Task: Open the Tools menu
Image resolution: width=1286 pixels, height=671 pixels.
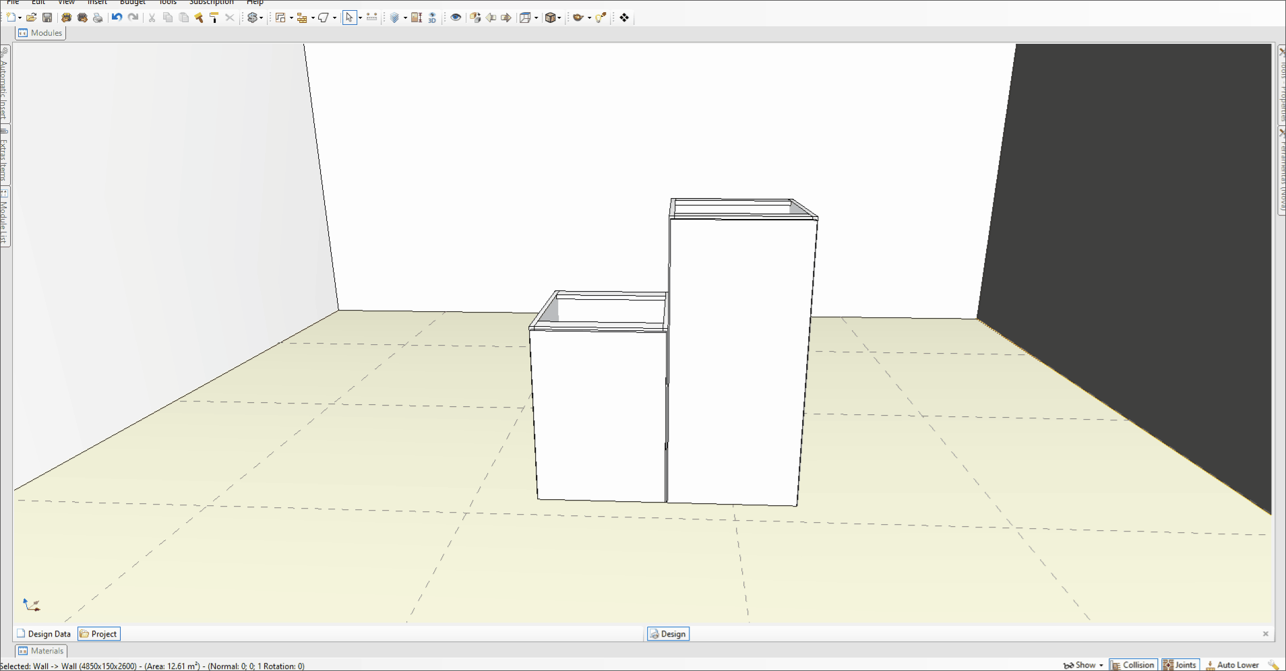Action: [x=168, y=2]
